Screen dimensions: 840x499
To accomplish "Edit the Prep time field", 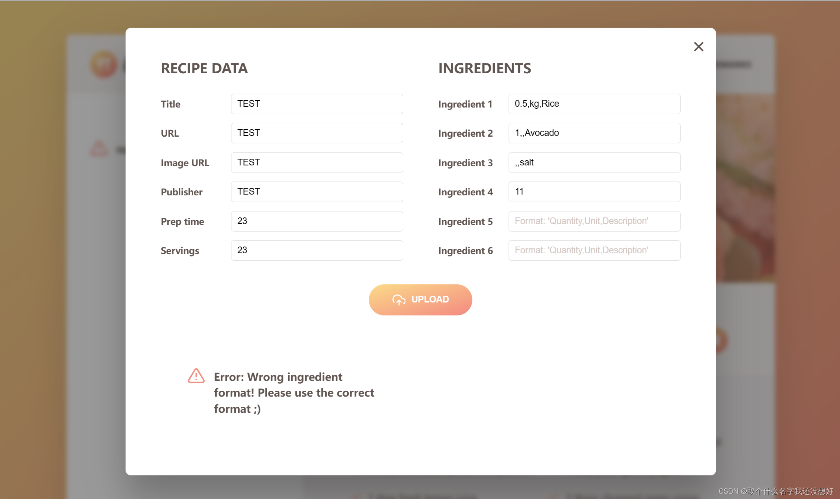I will 317,221.
